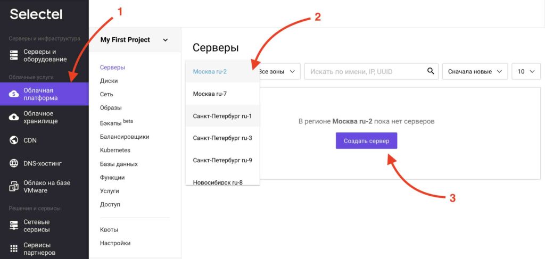Click the Серверы и оборудование server icon

tap(13, 55)
